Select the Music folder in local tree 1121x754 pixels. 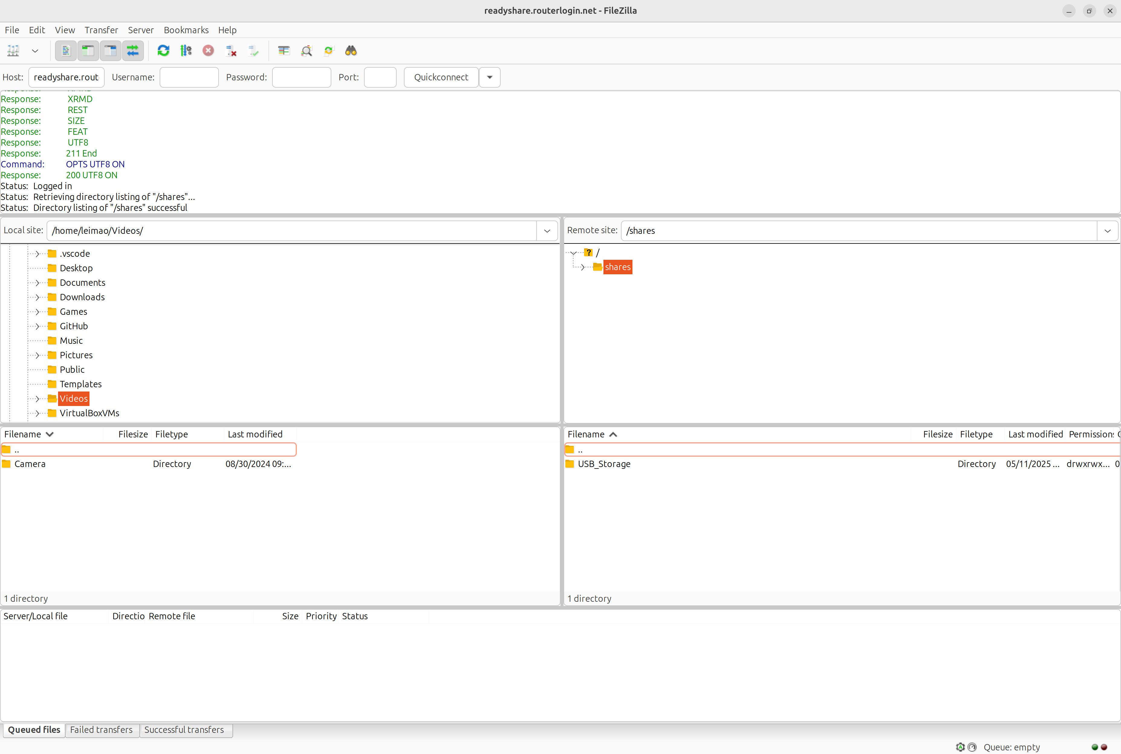point(71,341)
